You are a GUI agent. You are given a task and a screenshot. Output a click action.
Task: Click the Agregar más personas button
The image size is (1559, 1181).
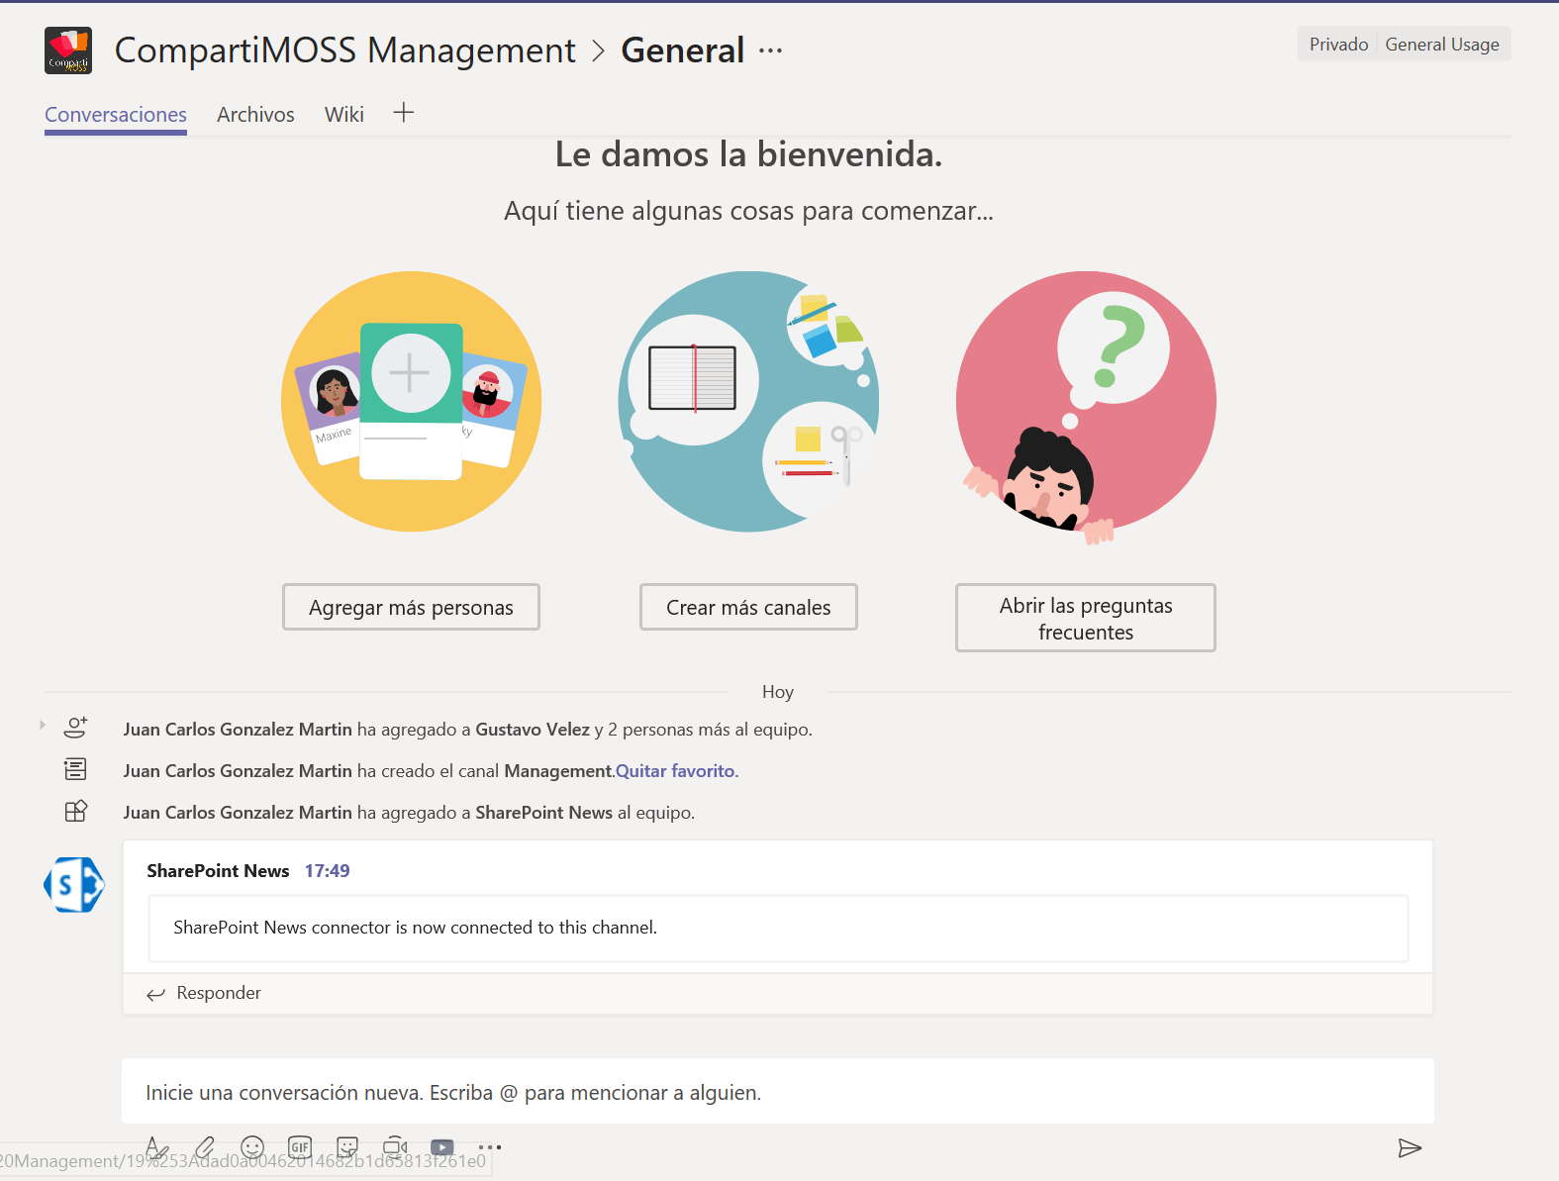click(411, 608)
